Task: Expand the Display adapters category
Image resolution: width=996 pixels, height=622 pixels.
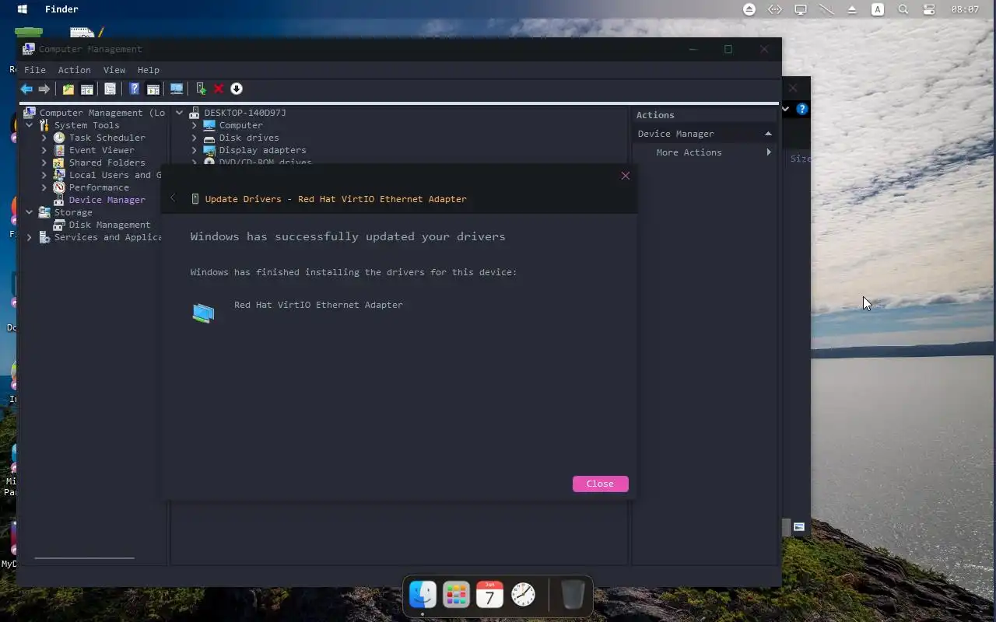Action: coord(195,150)
